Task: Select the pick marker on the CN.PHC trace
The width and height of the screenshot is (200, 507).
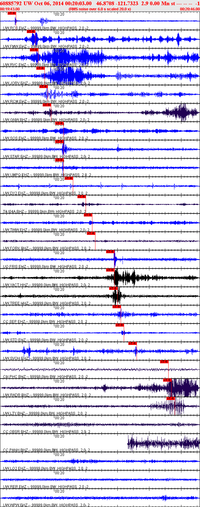Action: click(x=164, y=362)
